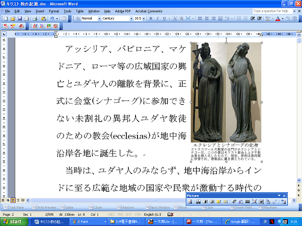Toggle Italic formatting

pos(158,19)
